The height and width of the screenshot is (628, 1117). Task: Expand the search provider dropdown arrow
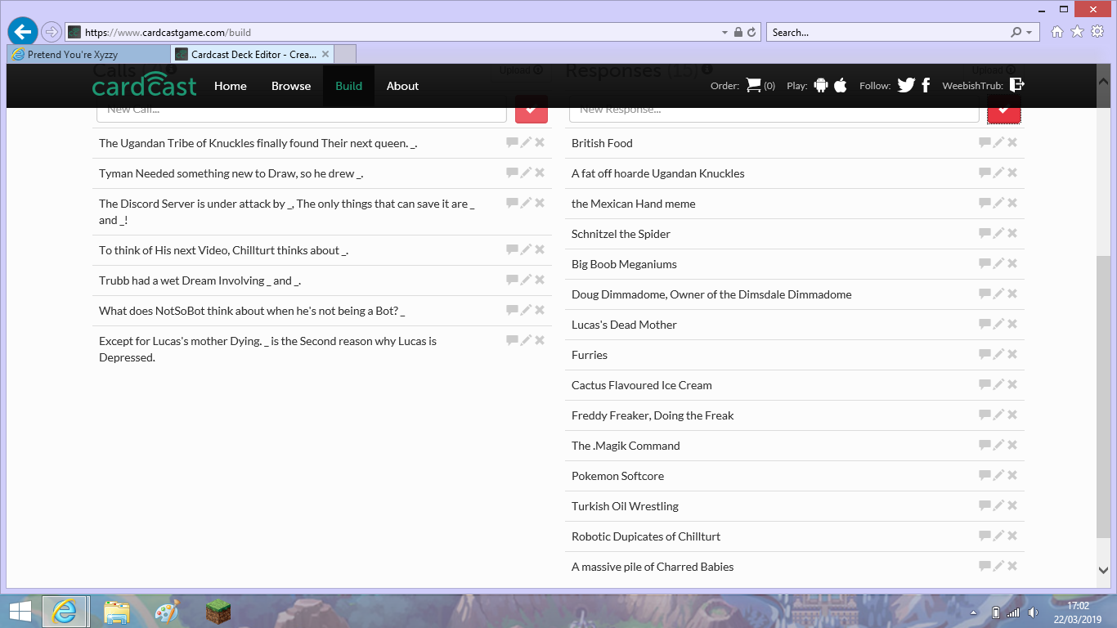click(1030, 33)
